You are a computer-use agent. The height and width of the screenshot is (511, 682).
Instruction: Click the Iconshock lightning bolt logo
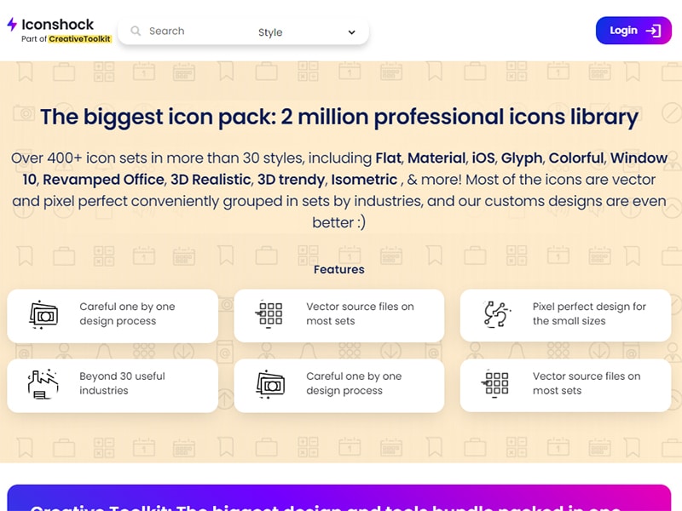tap(12, 25)
